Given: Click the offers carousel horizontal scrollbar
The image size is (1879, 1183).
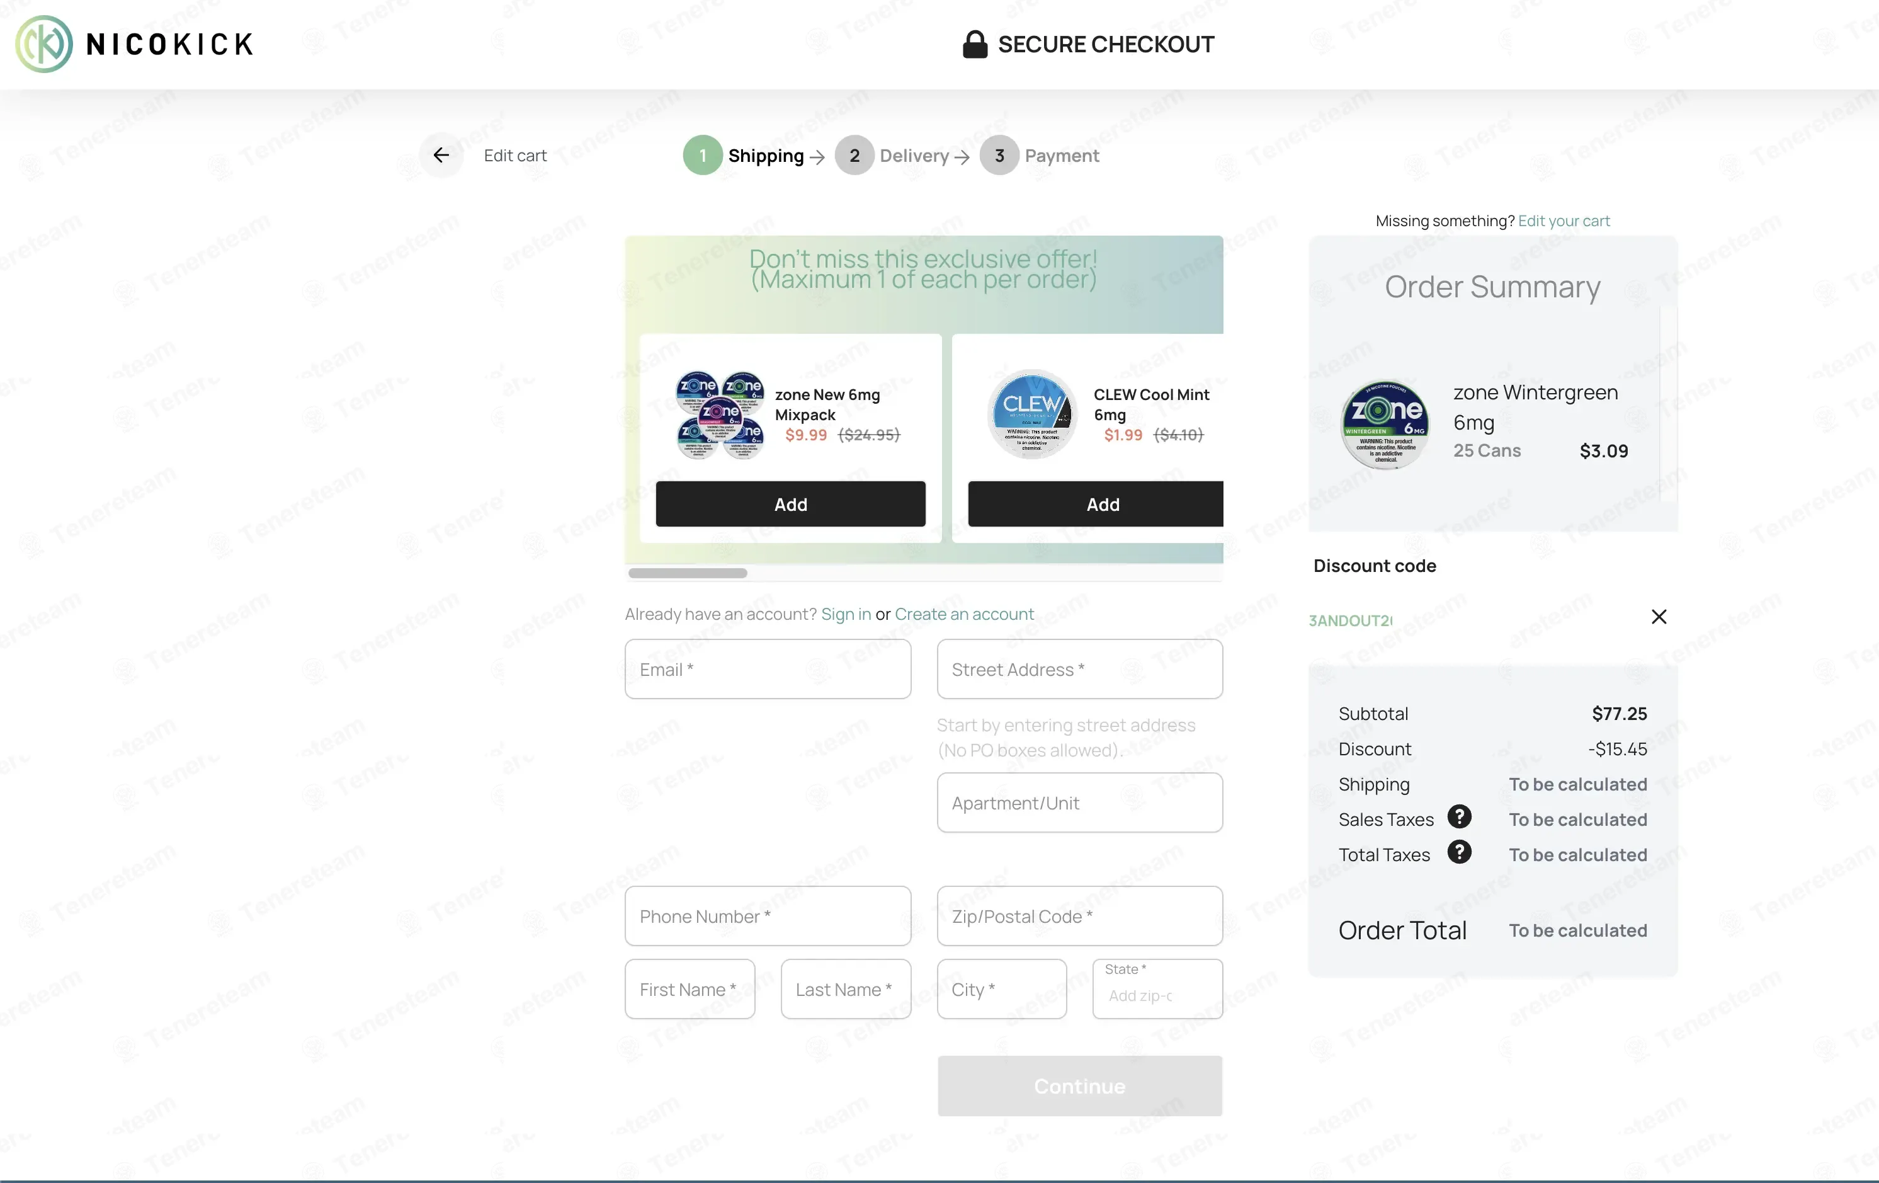Looking at the screenshot, I should click(688, 573).
